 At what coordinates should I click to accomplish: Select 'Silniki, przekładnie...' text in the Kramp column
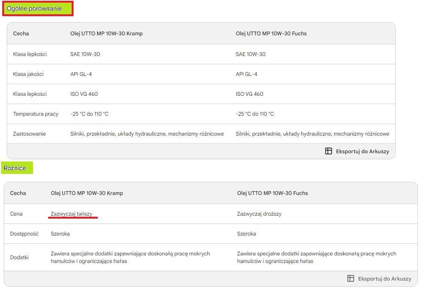(x=147, y=134)
